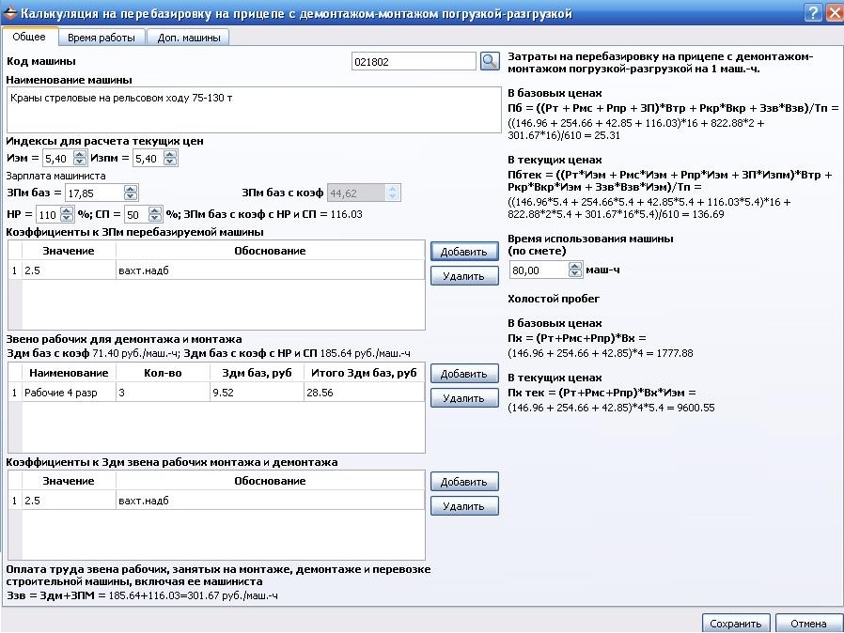The height and width of the screenshot is (633, 844).
Task: Click the СП value field 50
Action: click(x=136, y=214)
